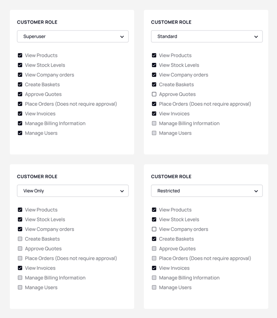Expand the Standard customer role dropdown
This screenshot has width=277, height=318.
click(x=207, y=36)
